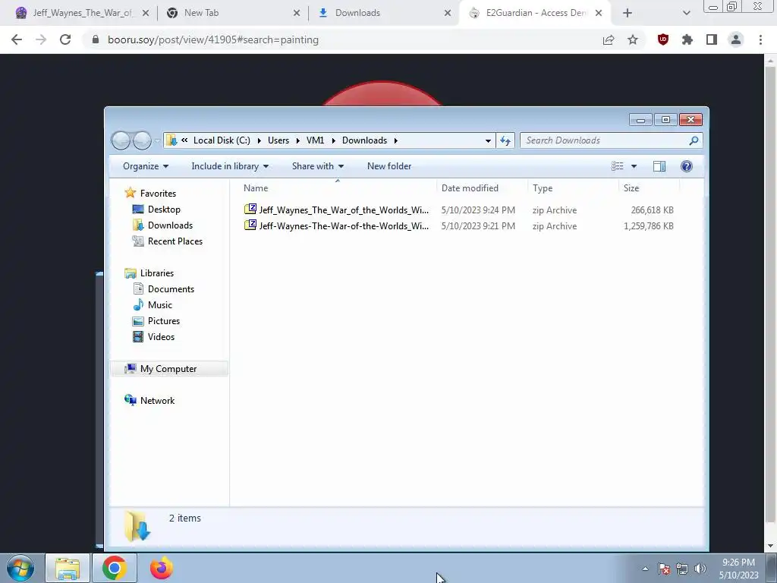Open the uBlock Origin extension icon
The width and height of the screenshot is (777, 583).
tap(663, 39)
